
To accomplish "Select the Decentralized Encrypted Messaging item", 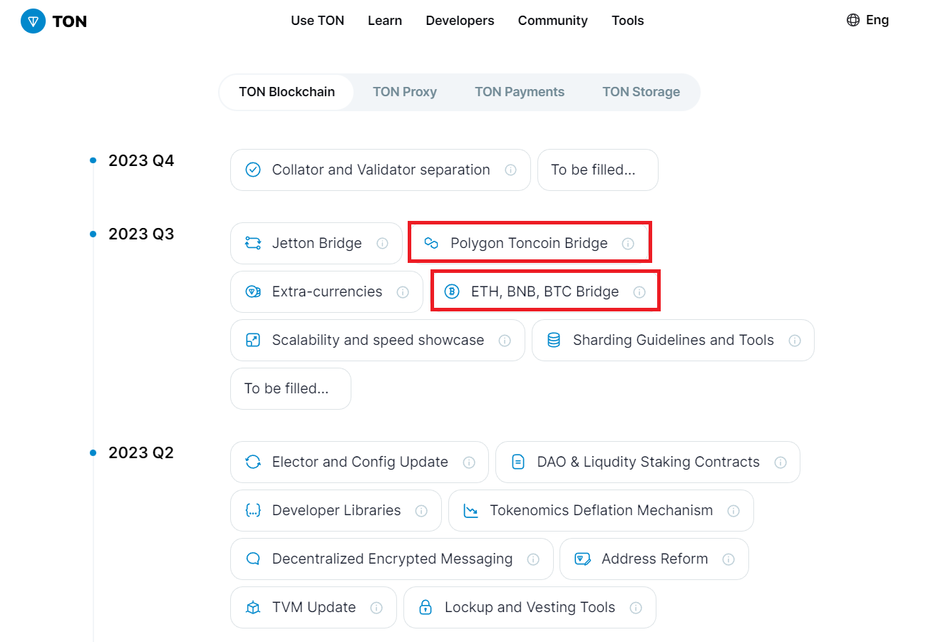I will (391, 559).
